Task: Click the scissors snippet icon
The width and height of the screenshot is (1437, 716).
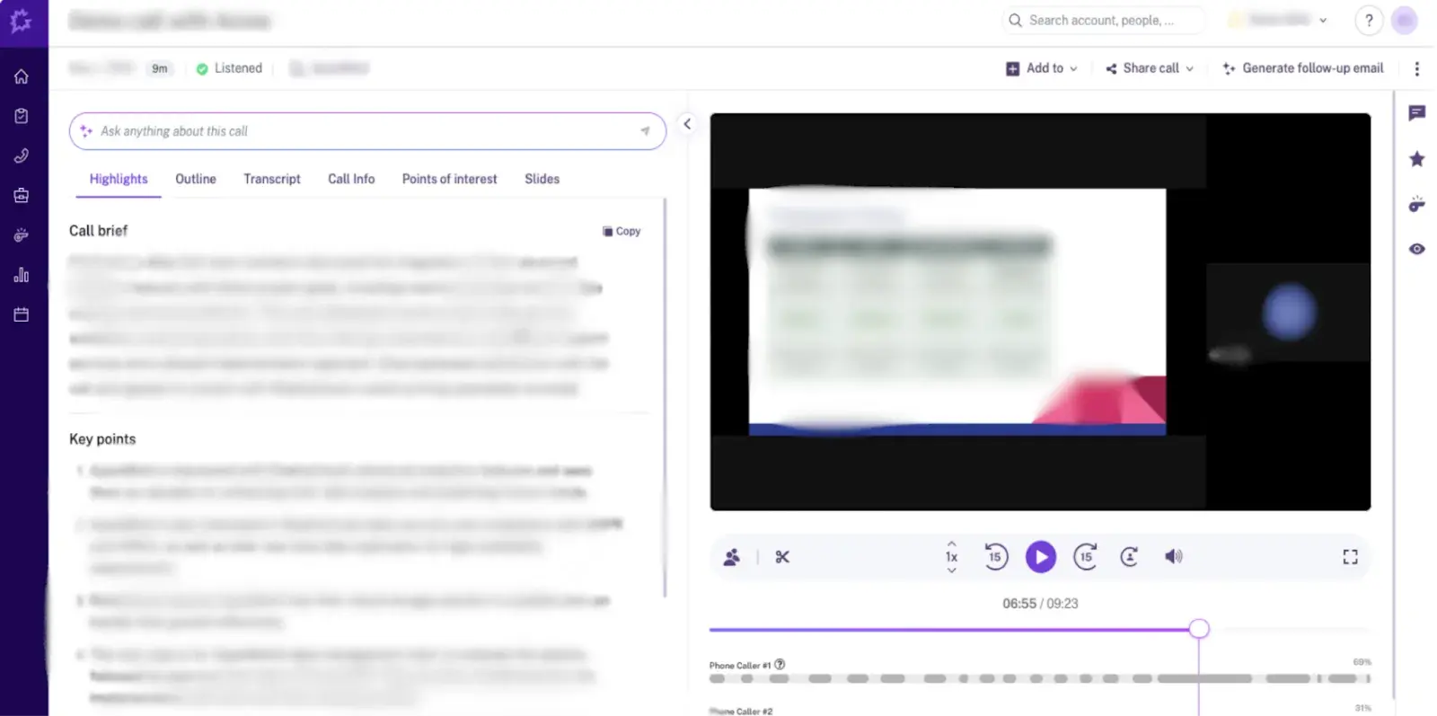Action: [x=782, y=557]
